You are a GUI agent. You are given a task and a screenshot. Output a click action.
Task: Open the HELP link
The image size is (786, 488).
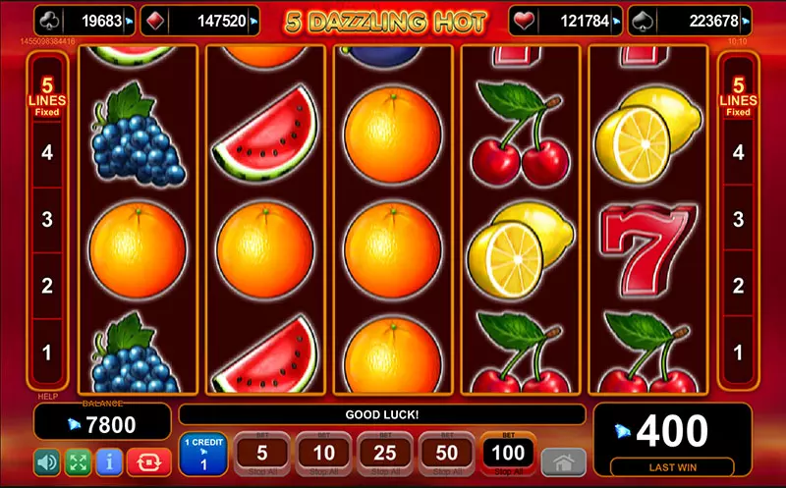tap(48, 397)
